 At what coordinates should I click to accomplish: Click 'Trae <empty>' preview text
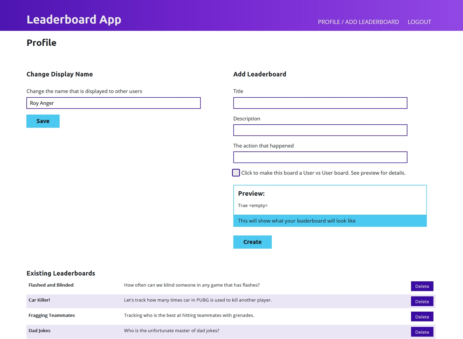[x=253, y=206]
